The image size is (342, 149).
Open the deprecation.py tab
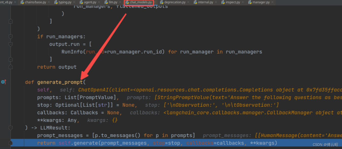tap(175, 2)
